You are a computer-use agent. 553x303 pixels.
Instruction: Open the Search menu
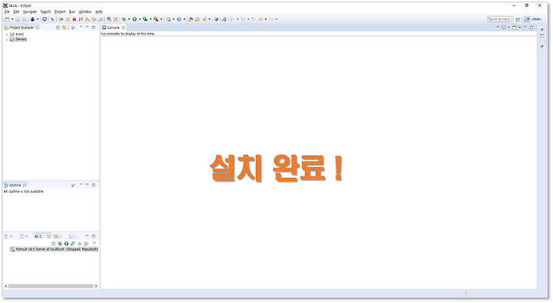tap(45, 12)
